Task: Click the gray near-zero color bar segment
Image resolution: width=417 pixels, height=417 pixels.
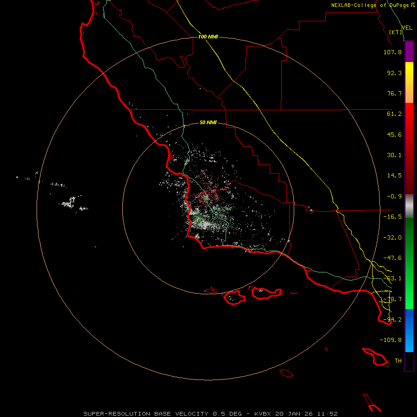Action: (x=409, y=206)
